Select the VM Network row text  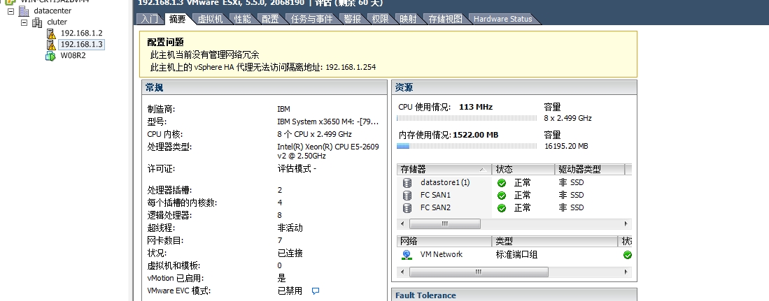click(x=441, y=254)
